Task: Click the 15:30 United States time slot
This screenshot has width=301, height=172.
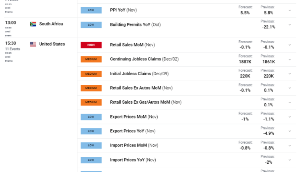Action: [x=11, y=43]
